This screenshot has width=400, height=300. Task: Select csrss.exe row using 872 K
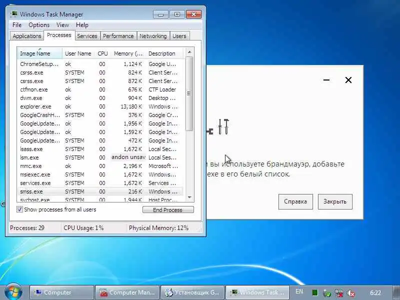(101, 81)
